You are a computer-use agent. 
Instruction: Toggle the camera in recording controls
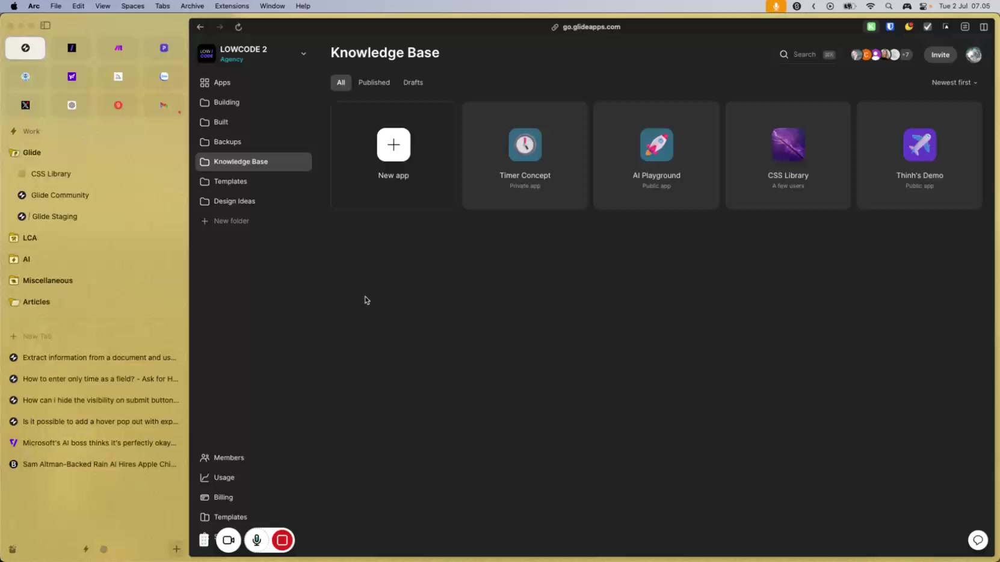[229, 540]
